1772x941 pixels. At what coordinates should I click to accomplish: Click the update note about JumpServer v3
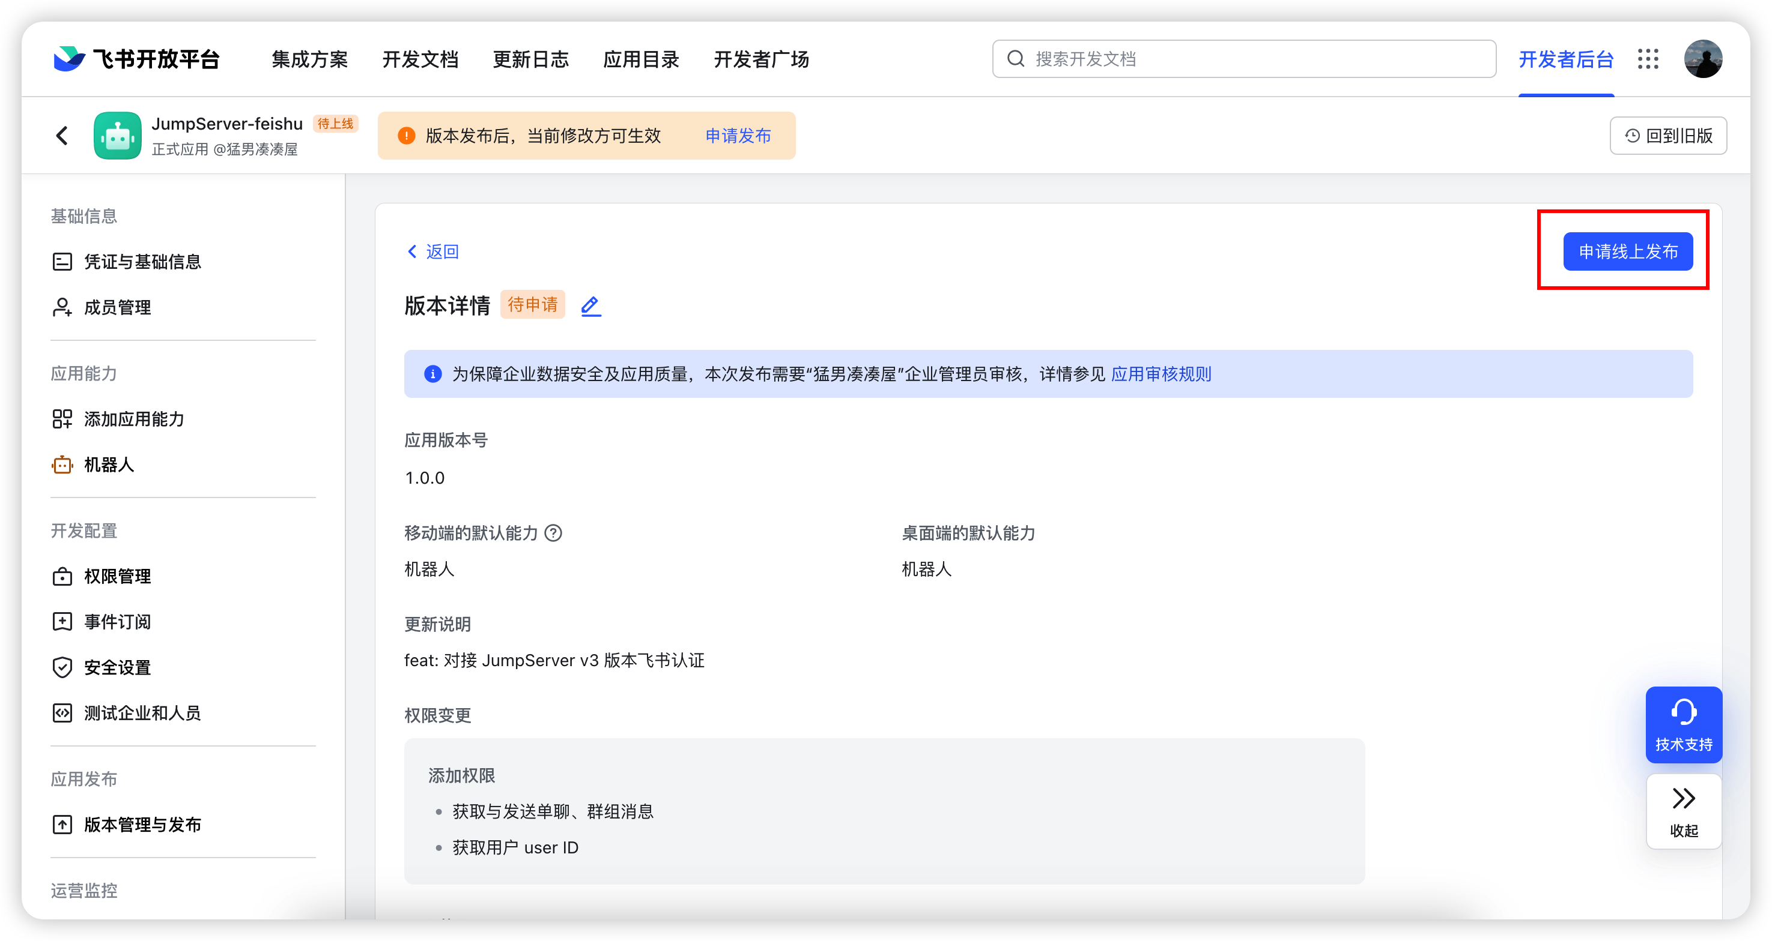[x=554, y=661]
